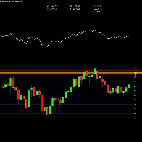Click the 'O: 108.13' open value
The height and width of the screenshot is (142, 142).
[x=52, y=6]
